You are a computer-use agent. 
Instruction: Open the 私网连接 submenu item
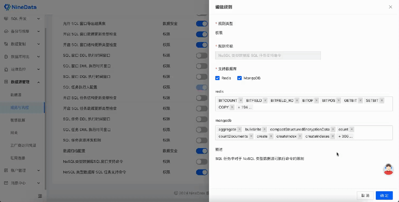click(18, 158)
